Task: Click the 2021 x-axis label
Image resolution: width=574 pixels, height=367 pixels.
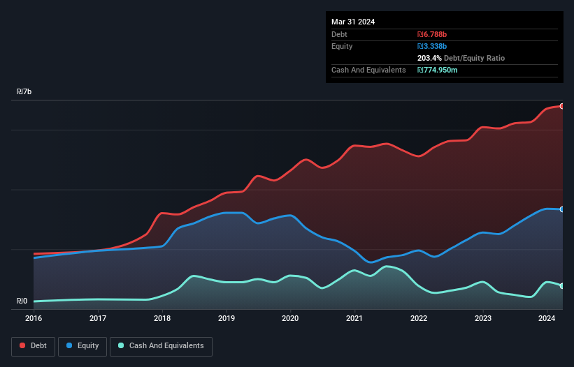Action: tap(354, 318)
